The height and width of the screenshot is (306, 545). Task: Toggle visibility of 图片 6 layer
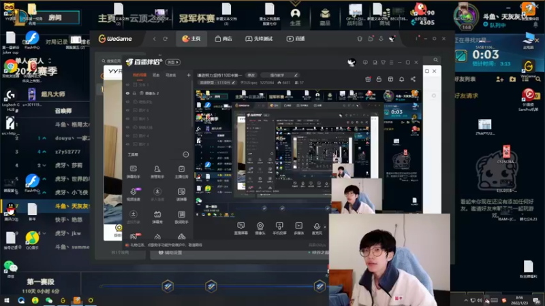click(127, 110)
